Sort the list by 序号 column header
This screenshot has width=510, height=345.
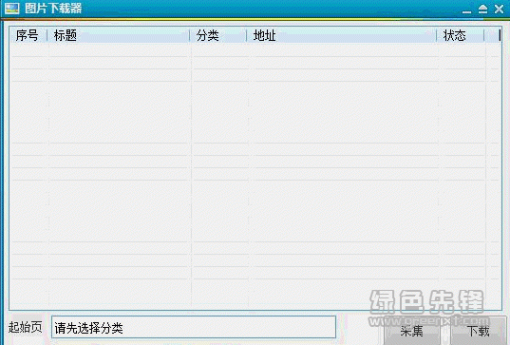28,35
